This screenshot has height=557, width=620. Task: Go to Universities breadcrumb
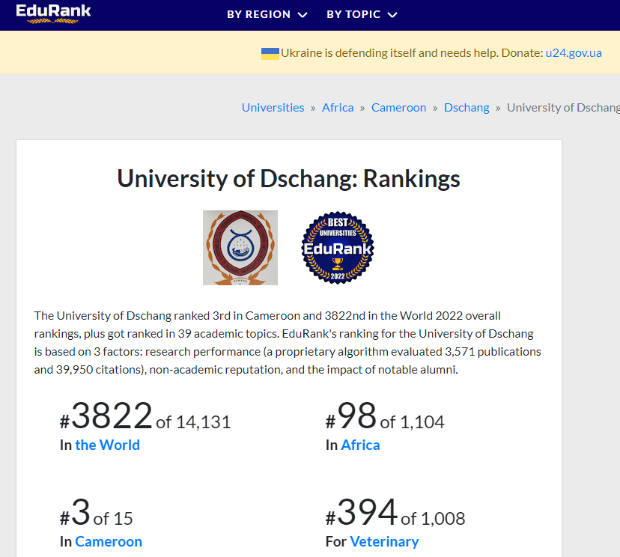[273, 108]
